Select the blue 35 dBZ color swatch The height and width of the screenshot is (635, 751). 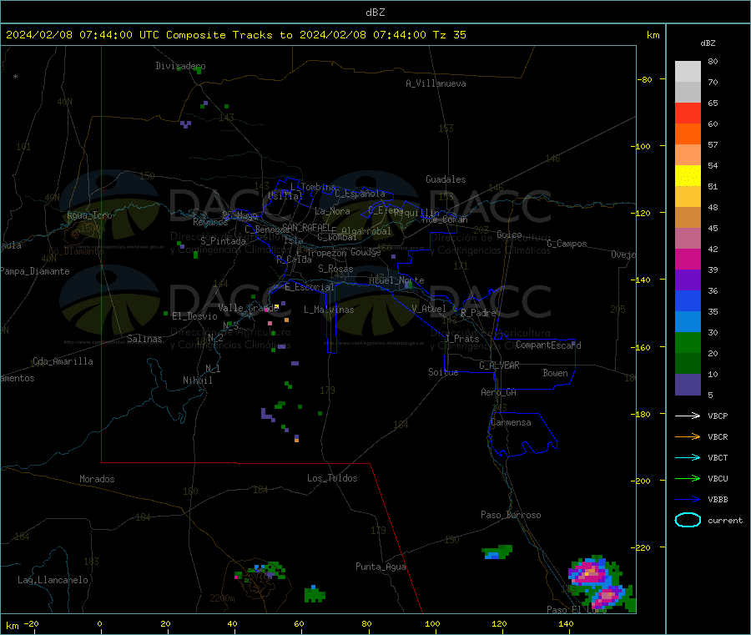point(688,300)
